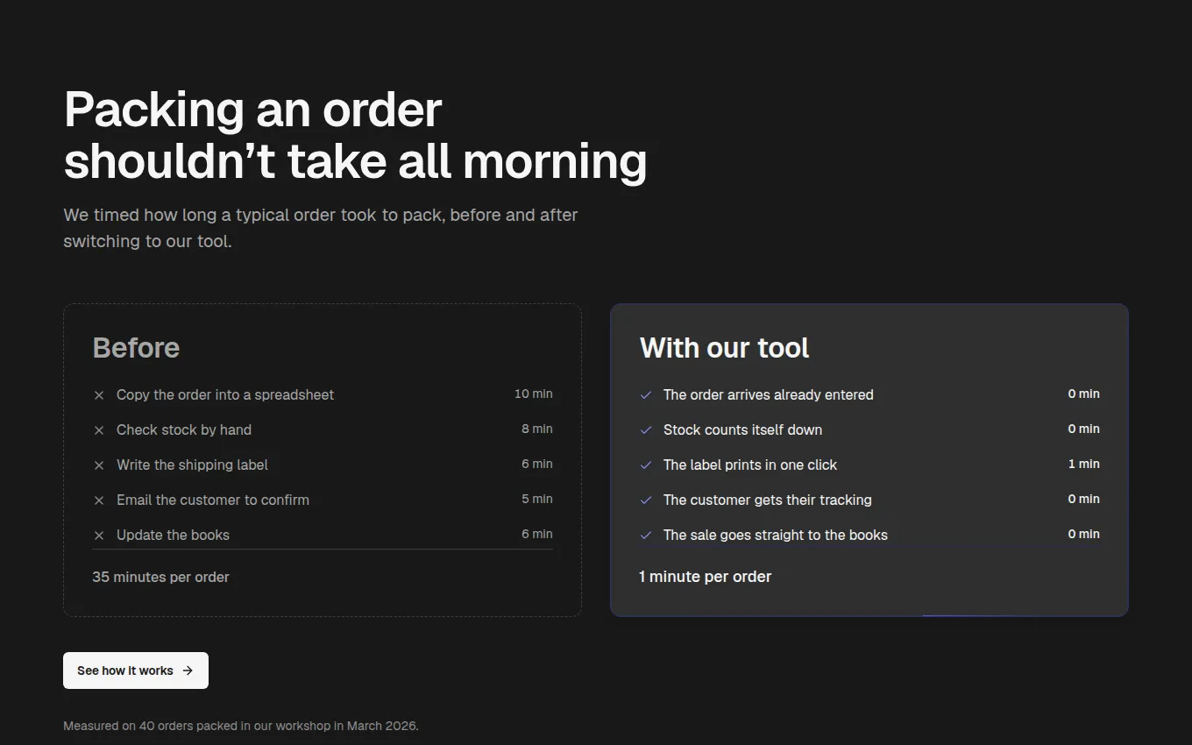
Task: Click the X icon beside Email the customer to confirm
Action: 99,500
